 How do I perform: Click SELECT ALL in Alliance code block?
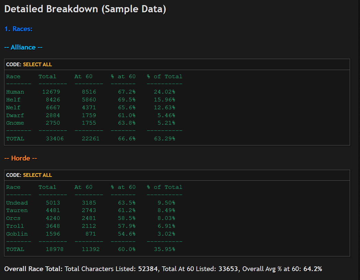click(37, 65)
